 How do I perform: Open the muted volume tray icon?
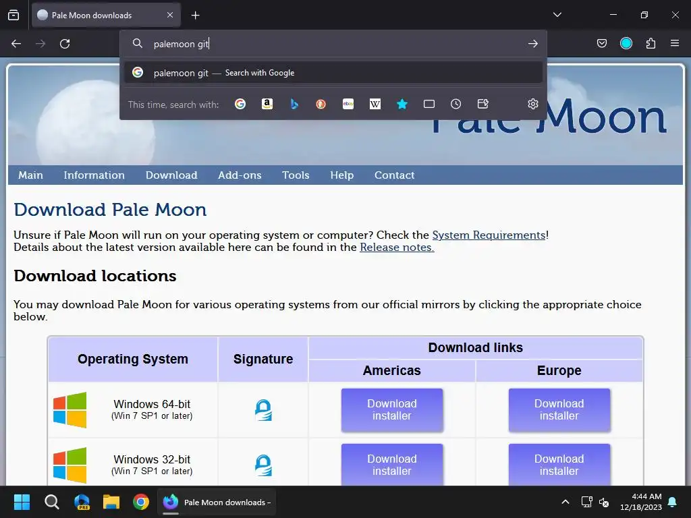604,502
